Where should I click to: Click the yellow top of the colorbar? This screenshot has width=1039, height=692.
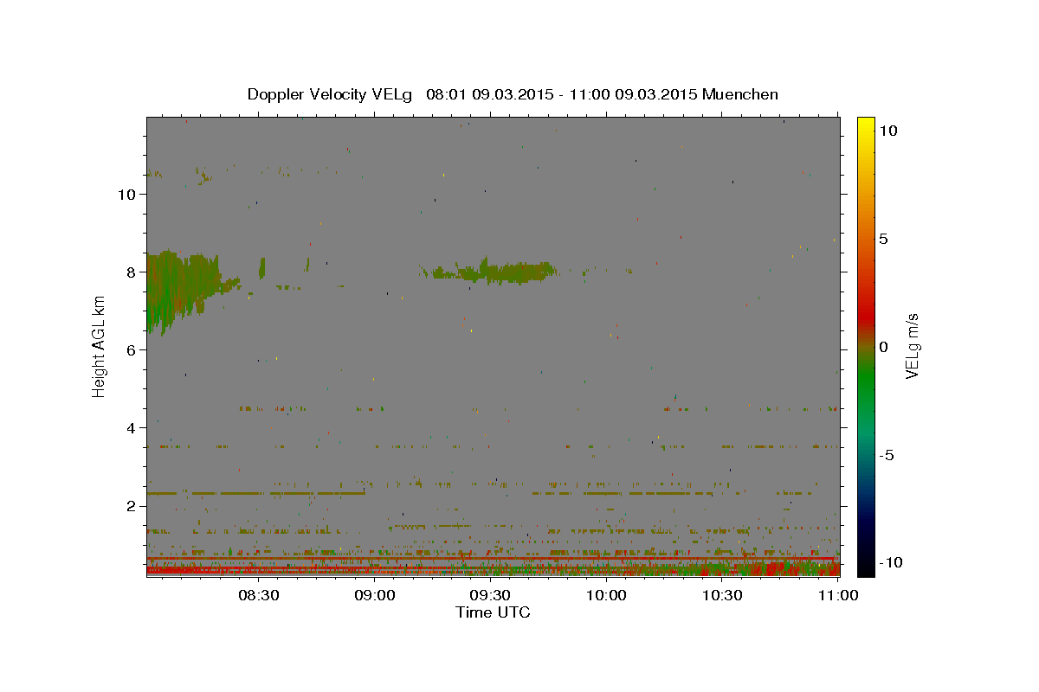tap(865, 123)
